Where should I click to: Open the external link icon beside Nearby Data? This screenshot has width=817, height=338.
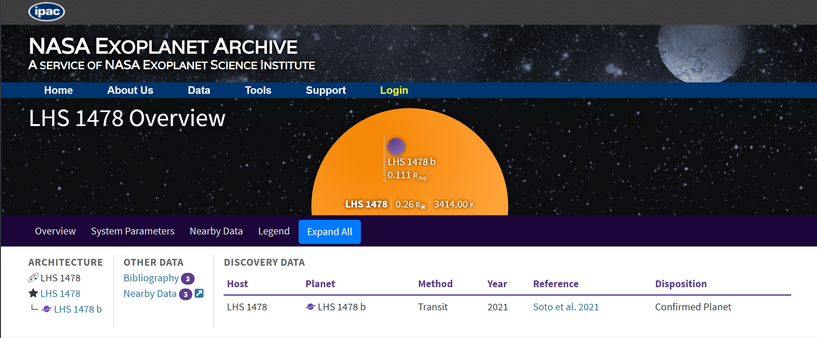199,293
